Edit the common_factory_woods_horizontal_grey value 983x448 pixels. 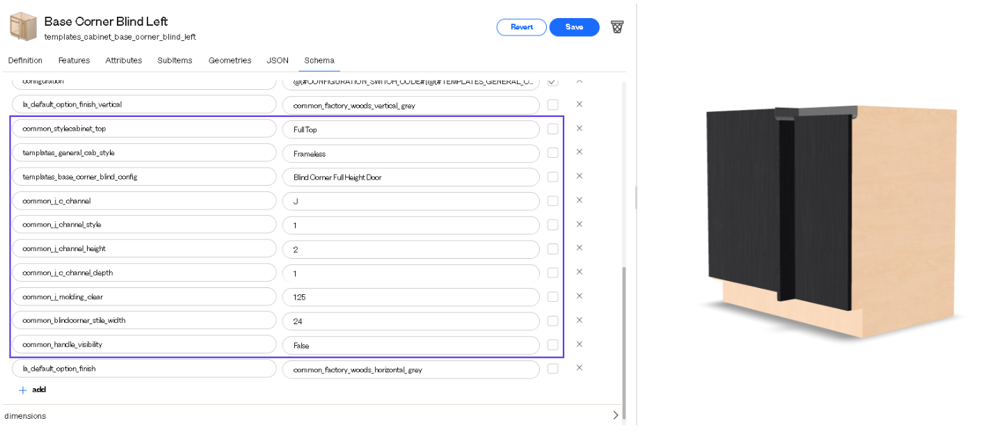(411, 369)
